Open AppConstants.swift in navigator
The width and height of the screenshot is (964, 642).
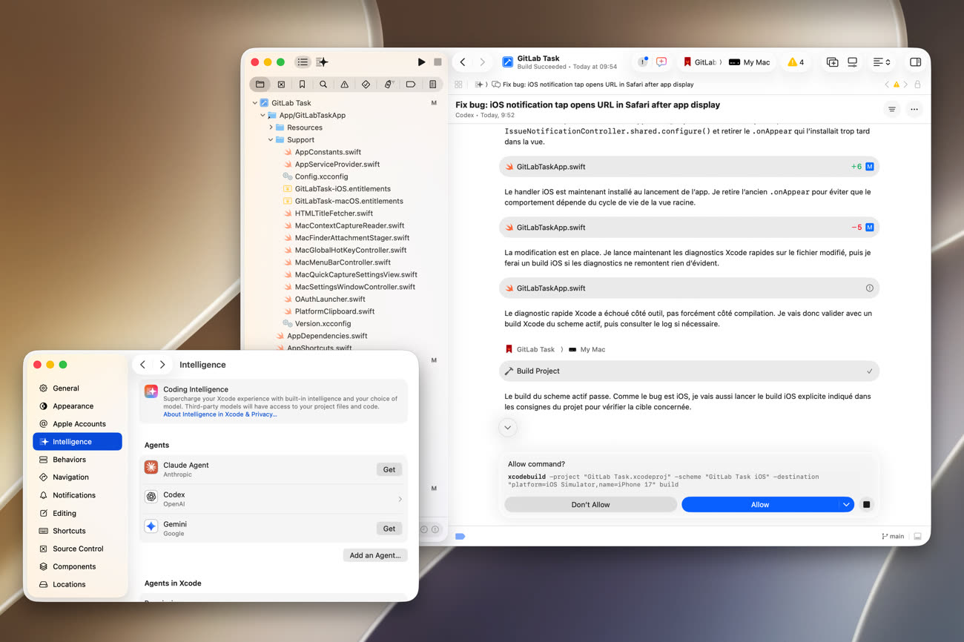328,152
